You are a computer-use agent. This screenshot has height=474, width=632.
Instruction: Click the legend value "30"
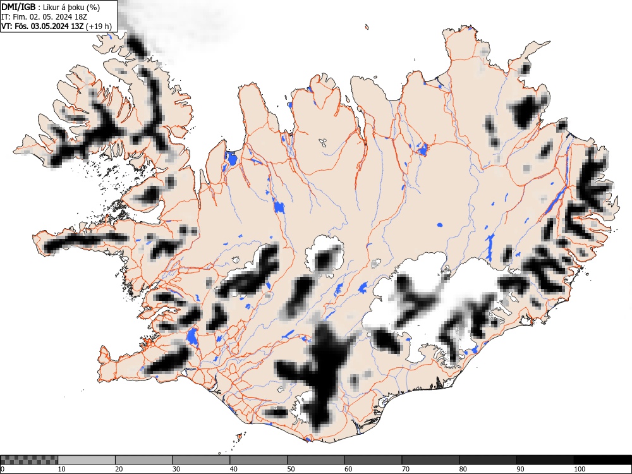(176, 469)
